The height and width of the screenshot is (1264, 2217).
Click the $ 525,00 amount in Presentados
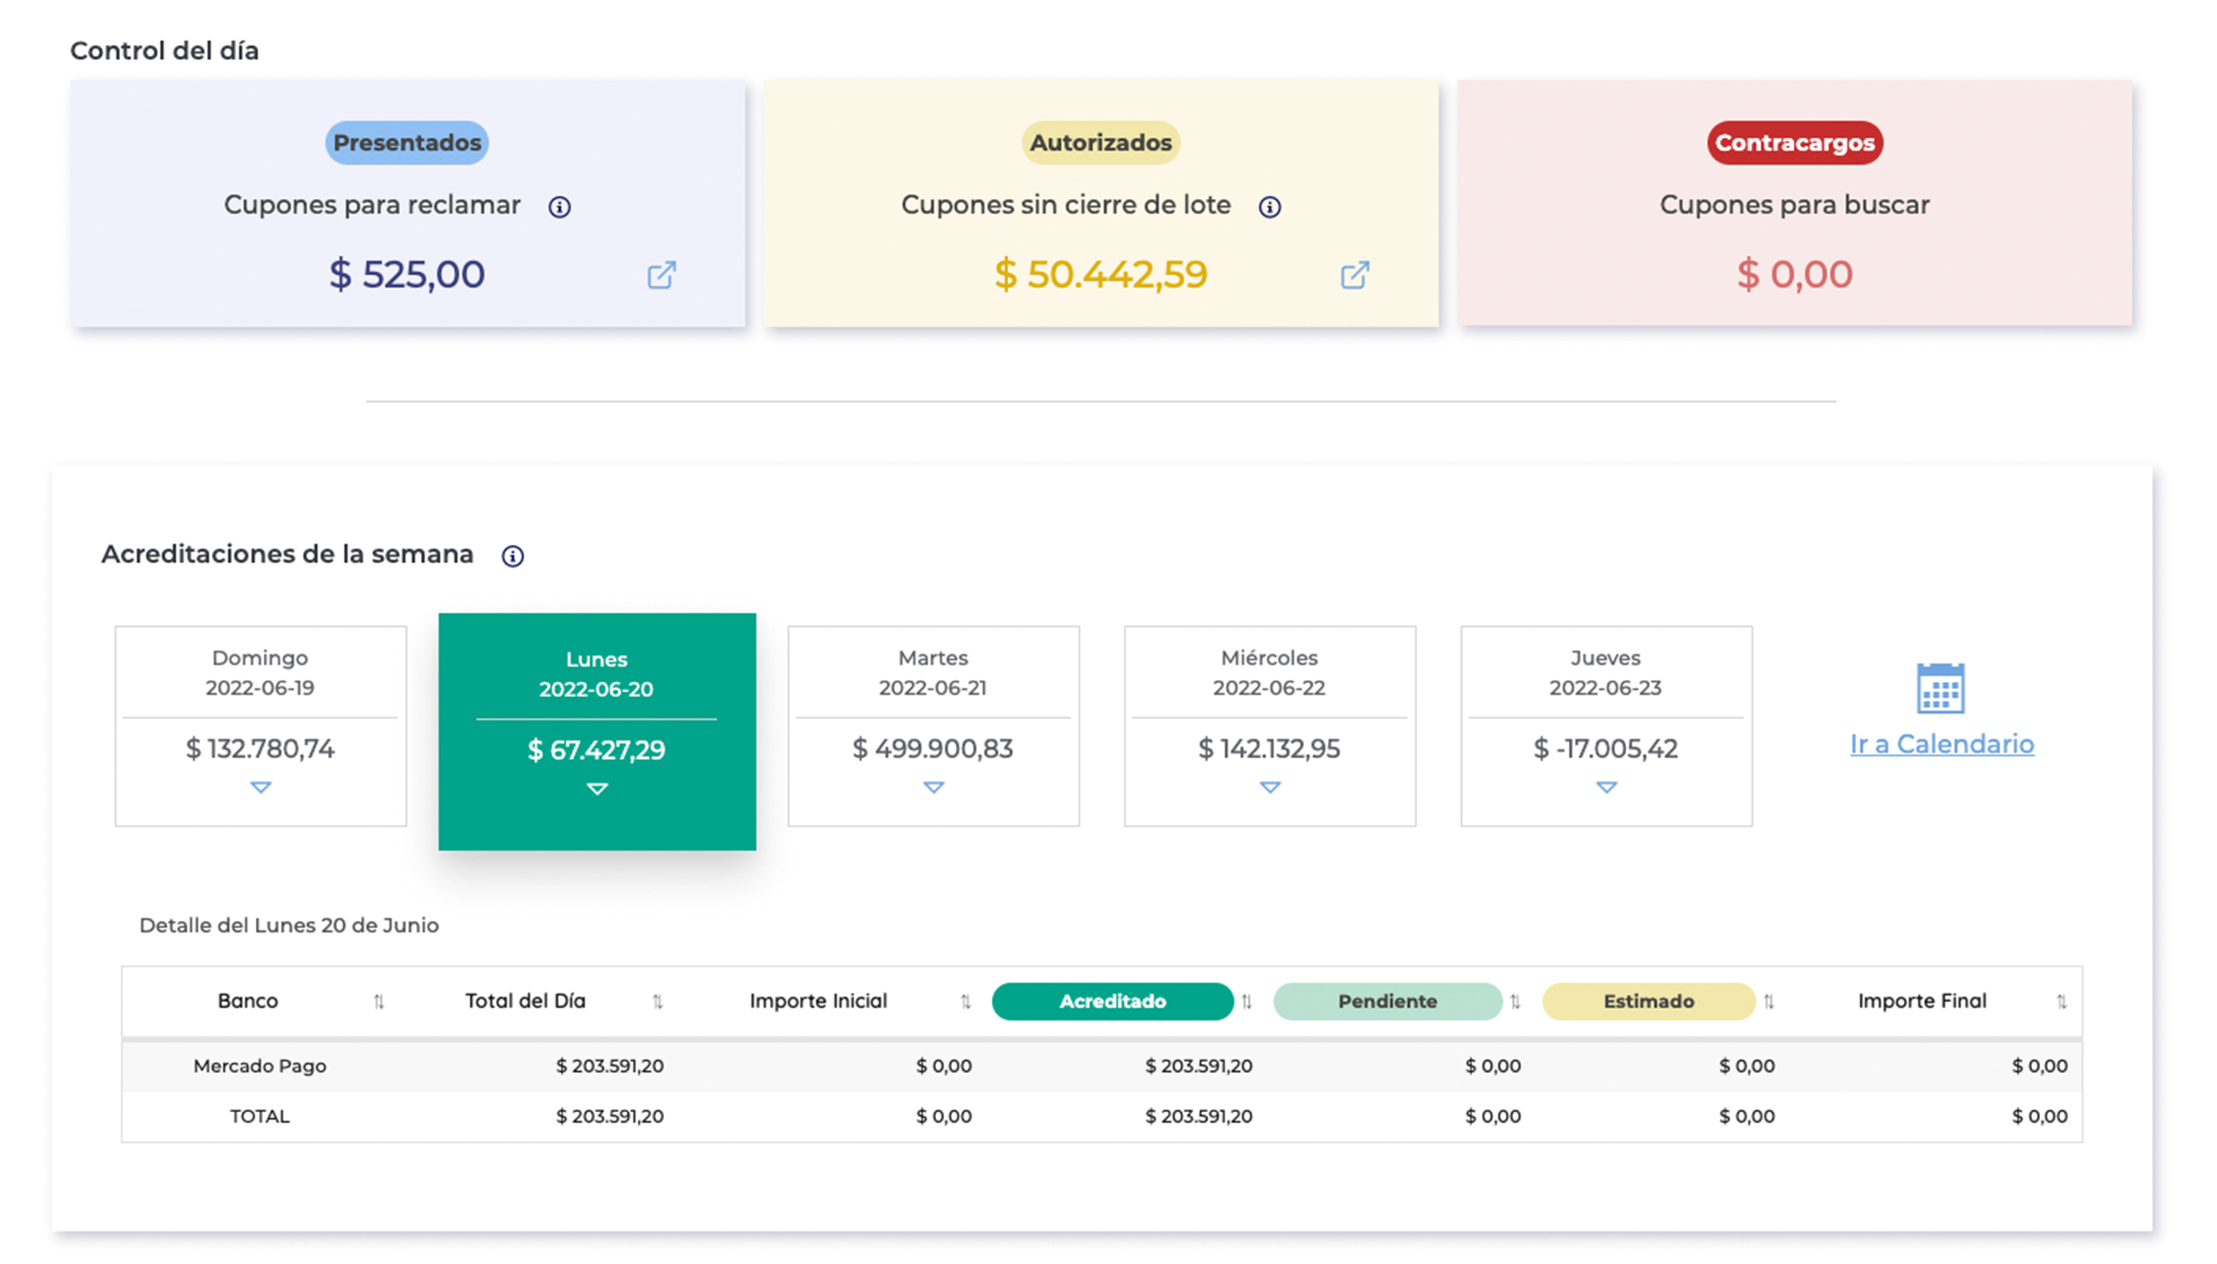tap(407, 274)
